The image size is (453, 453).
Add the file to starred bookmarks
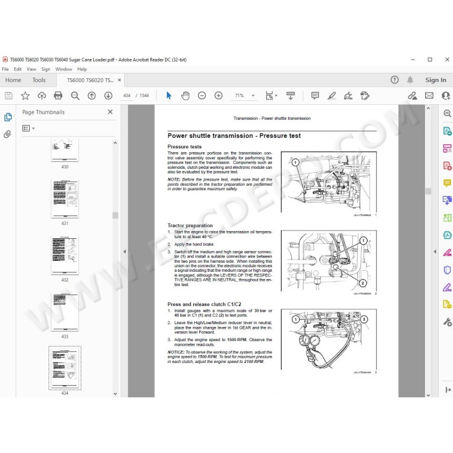(25, 96)
